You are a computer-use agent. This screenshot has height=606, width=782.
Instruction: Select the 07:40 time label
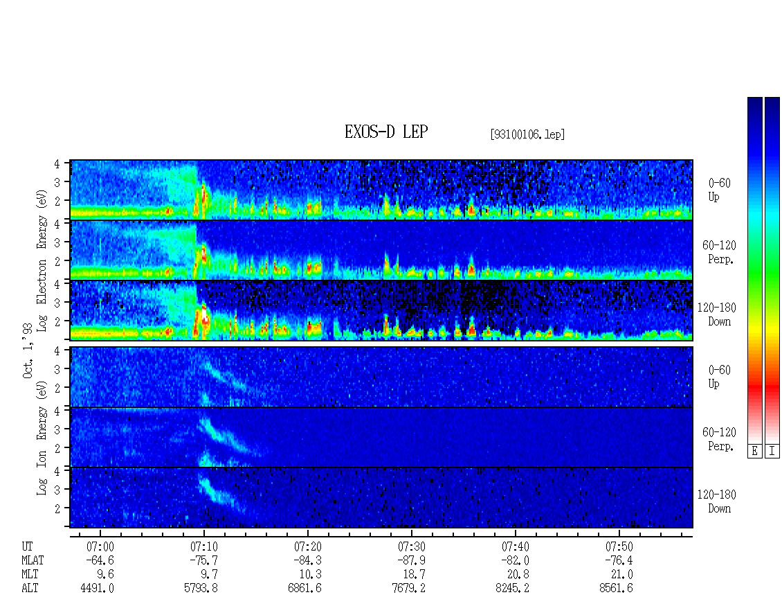(x=515, y=546)
